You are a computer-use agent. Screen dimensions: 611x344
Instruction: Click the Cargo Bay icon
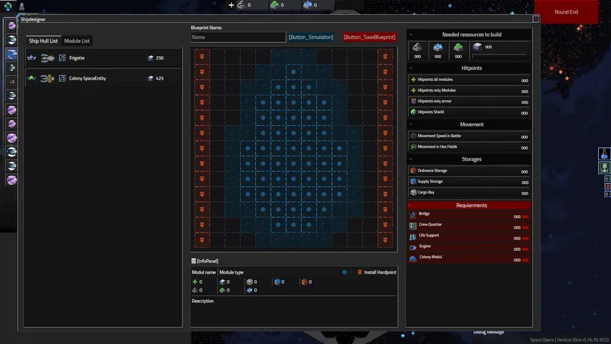413,193
